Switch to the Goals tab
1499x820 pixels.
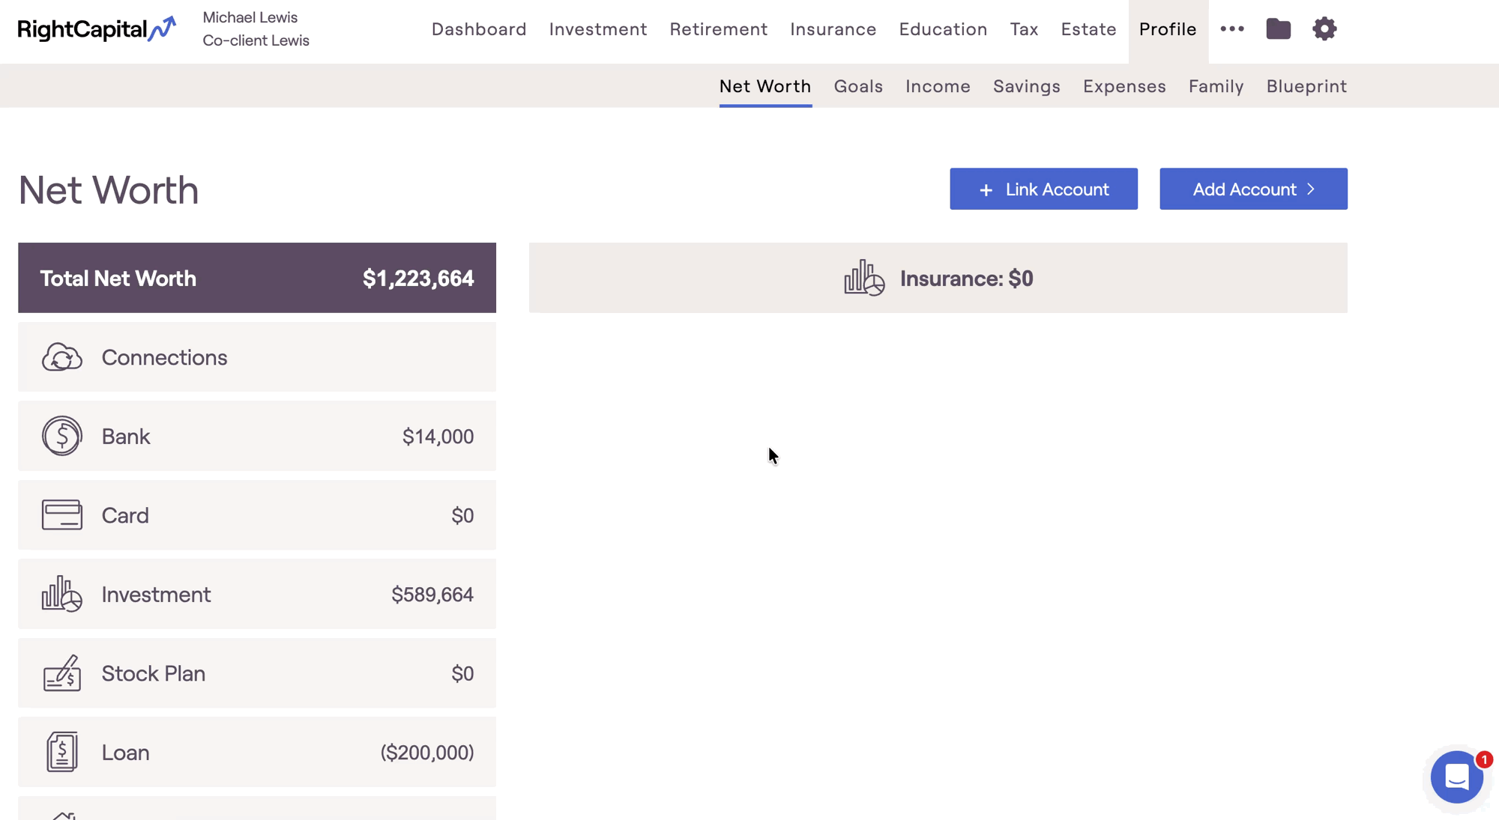pyautogui.click(x=858, y=86)
